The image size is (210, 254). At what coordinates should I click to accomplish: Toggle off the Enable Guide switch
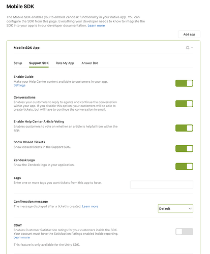pos(184,83)
